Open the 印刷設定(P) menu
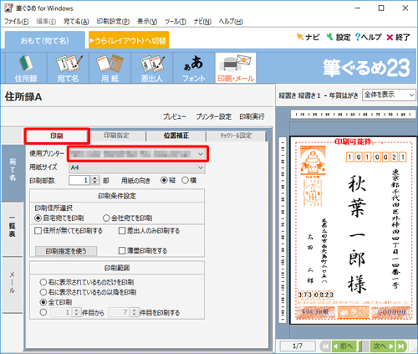Screen dimensions: 418x354 click(x=113, y=22)
